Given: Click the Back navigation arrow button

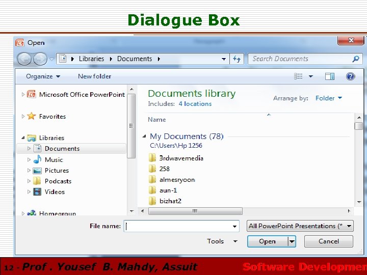Looking at the screenshot, I should (24, 59).
